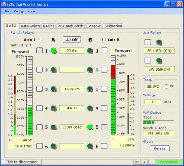
Task: Click the Forward label above radio B meter
Action: (123, 51)
